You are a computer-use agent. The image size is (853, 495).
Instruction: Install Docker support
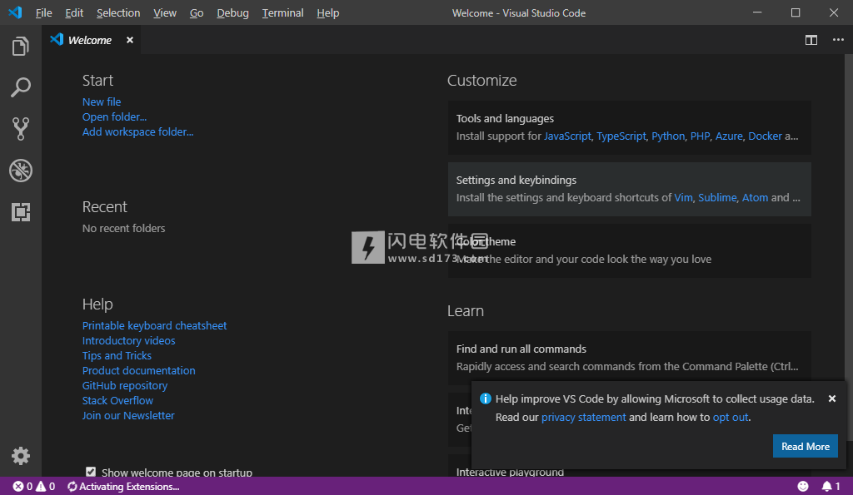click(x=765, y=136)
